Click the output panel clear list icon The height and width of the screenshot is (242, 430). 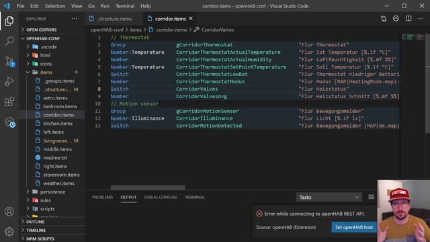click(371, 197)
